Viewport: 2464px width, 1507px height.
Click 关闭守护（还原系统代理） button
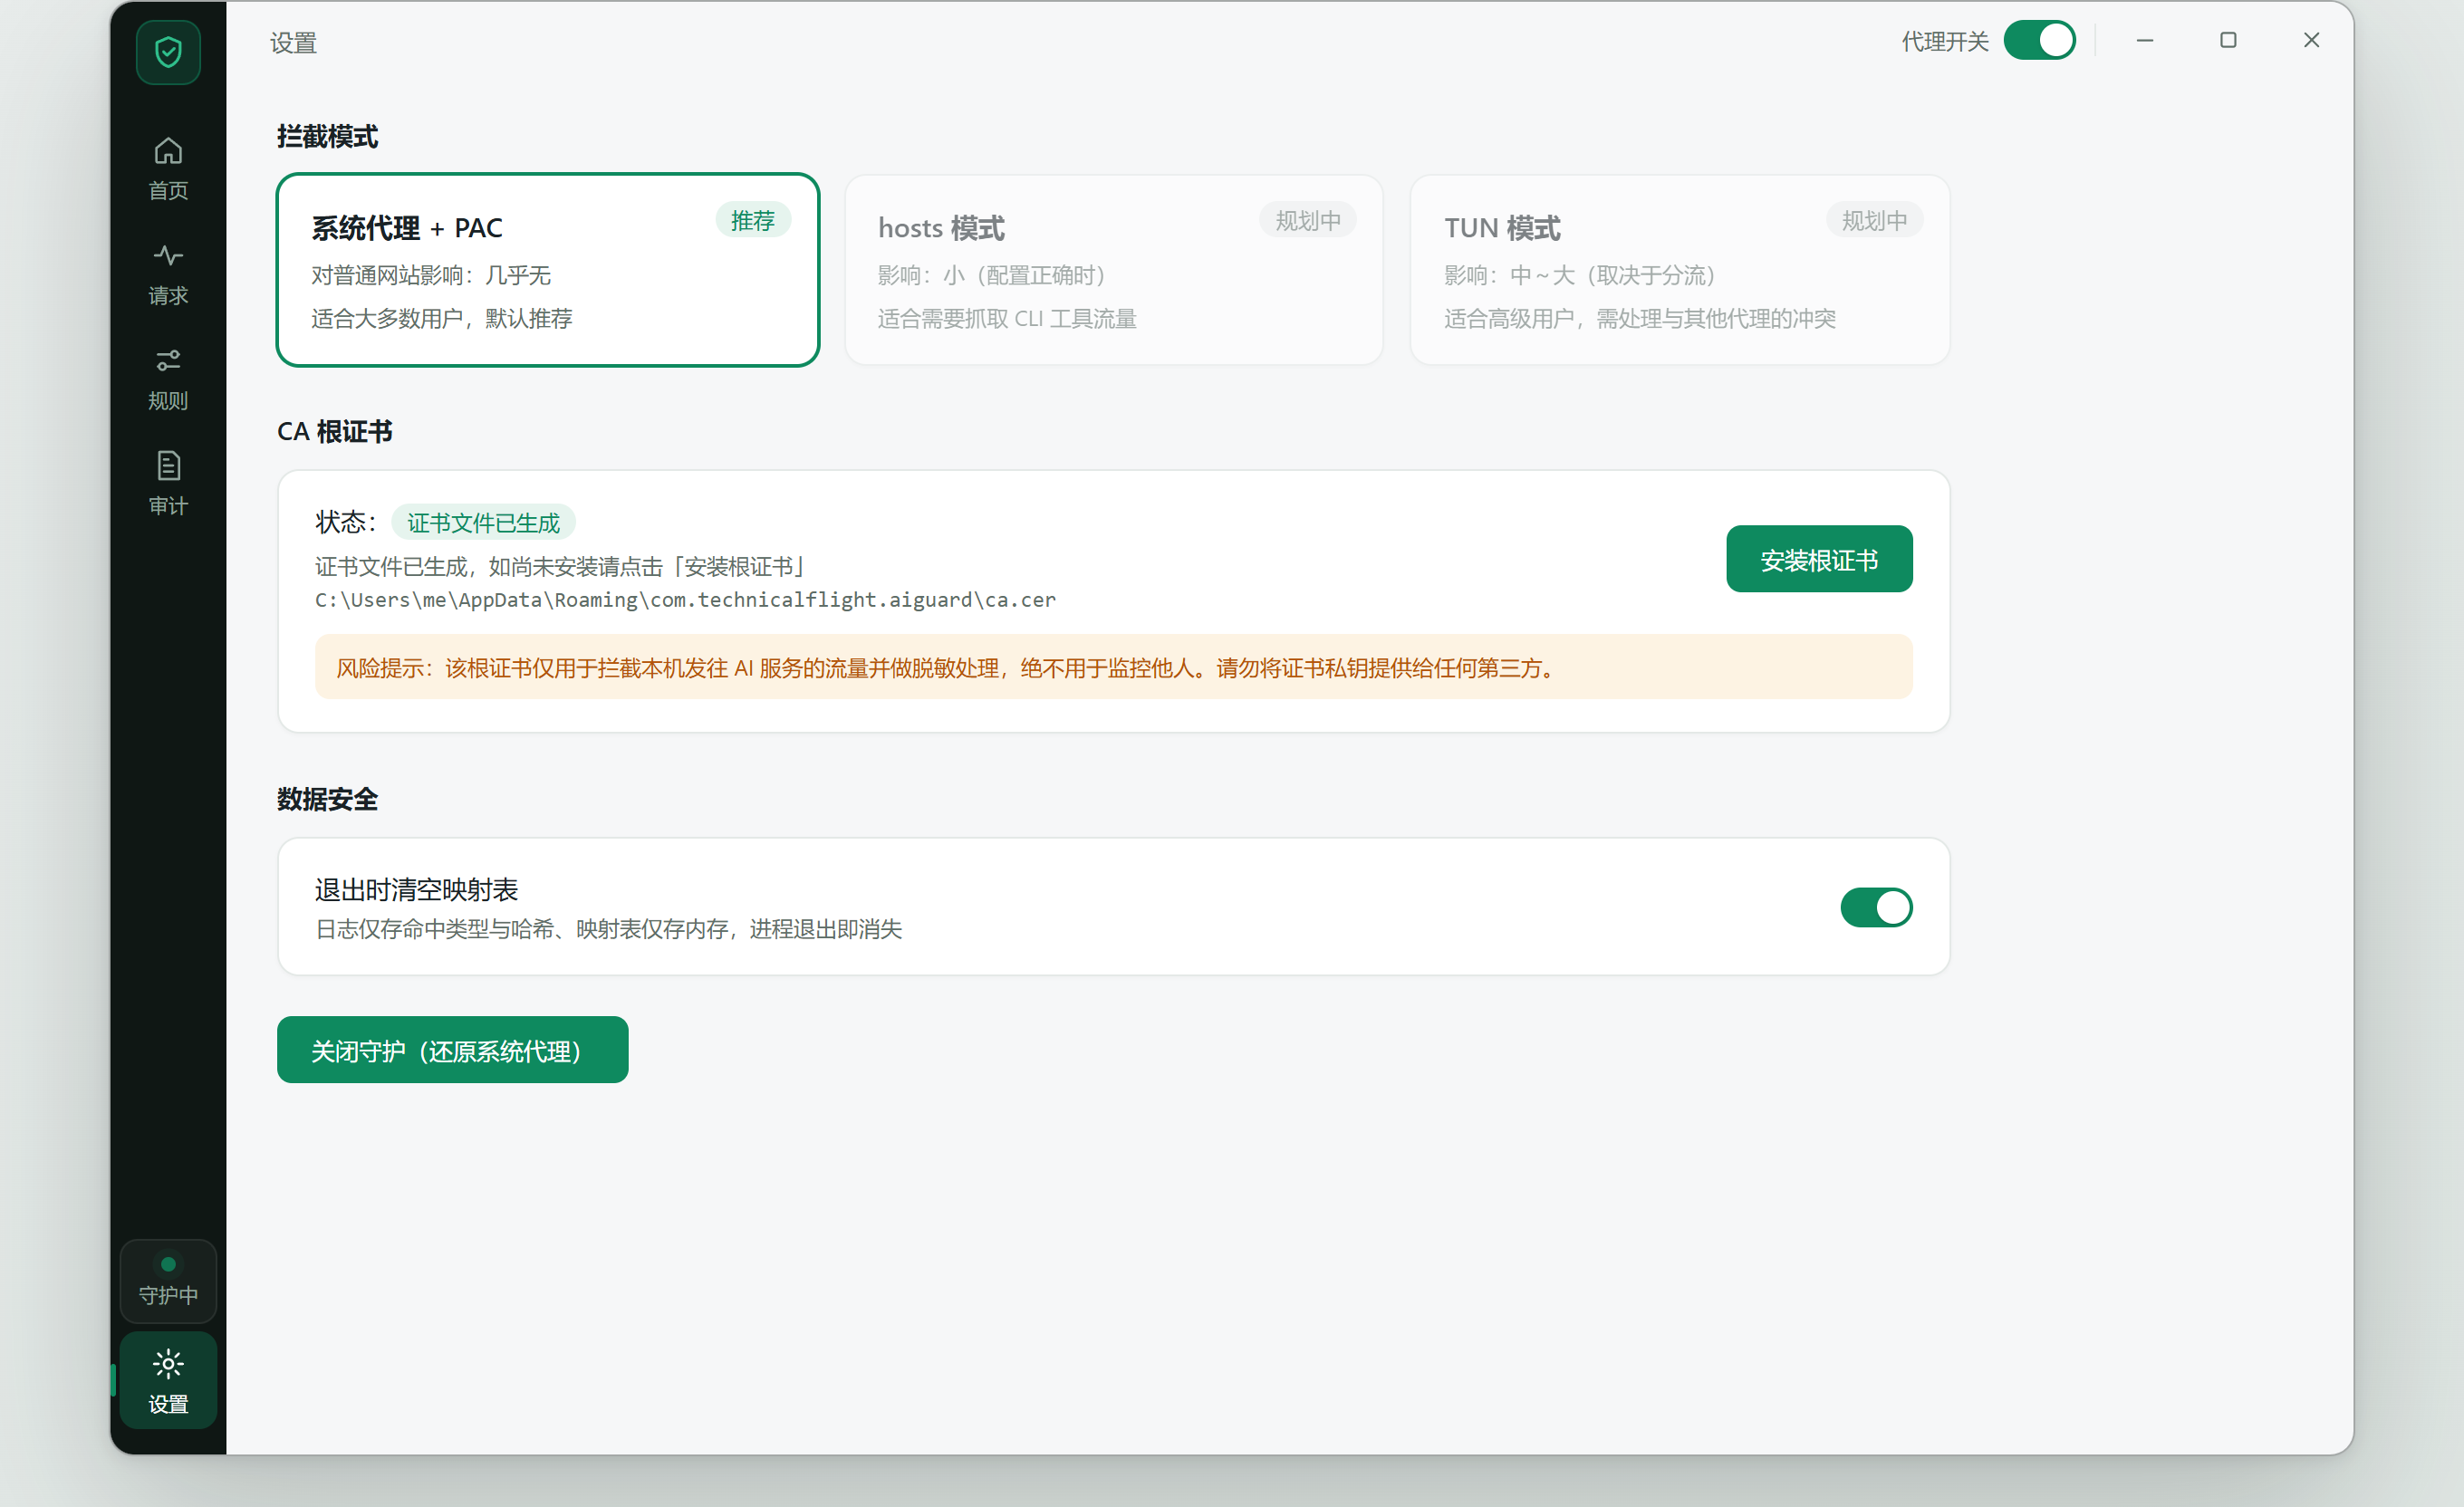tap(452, 1050)
